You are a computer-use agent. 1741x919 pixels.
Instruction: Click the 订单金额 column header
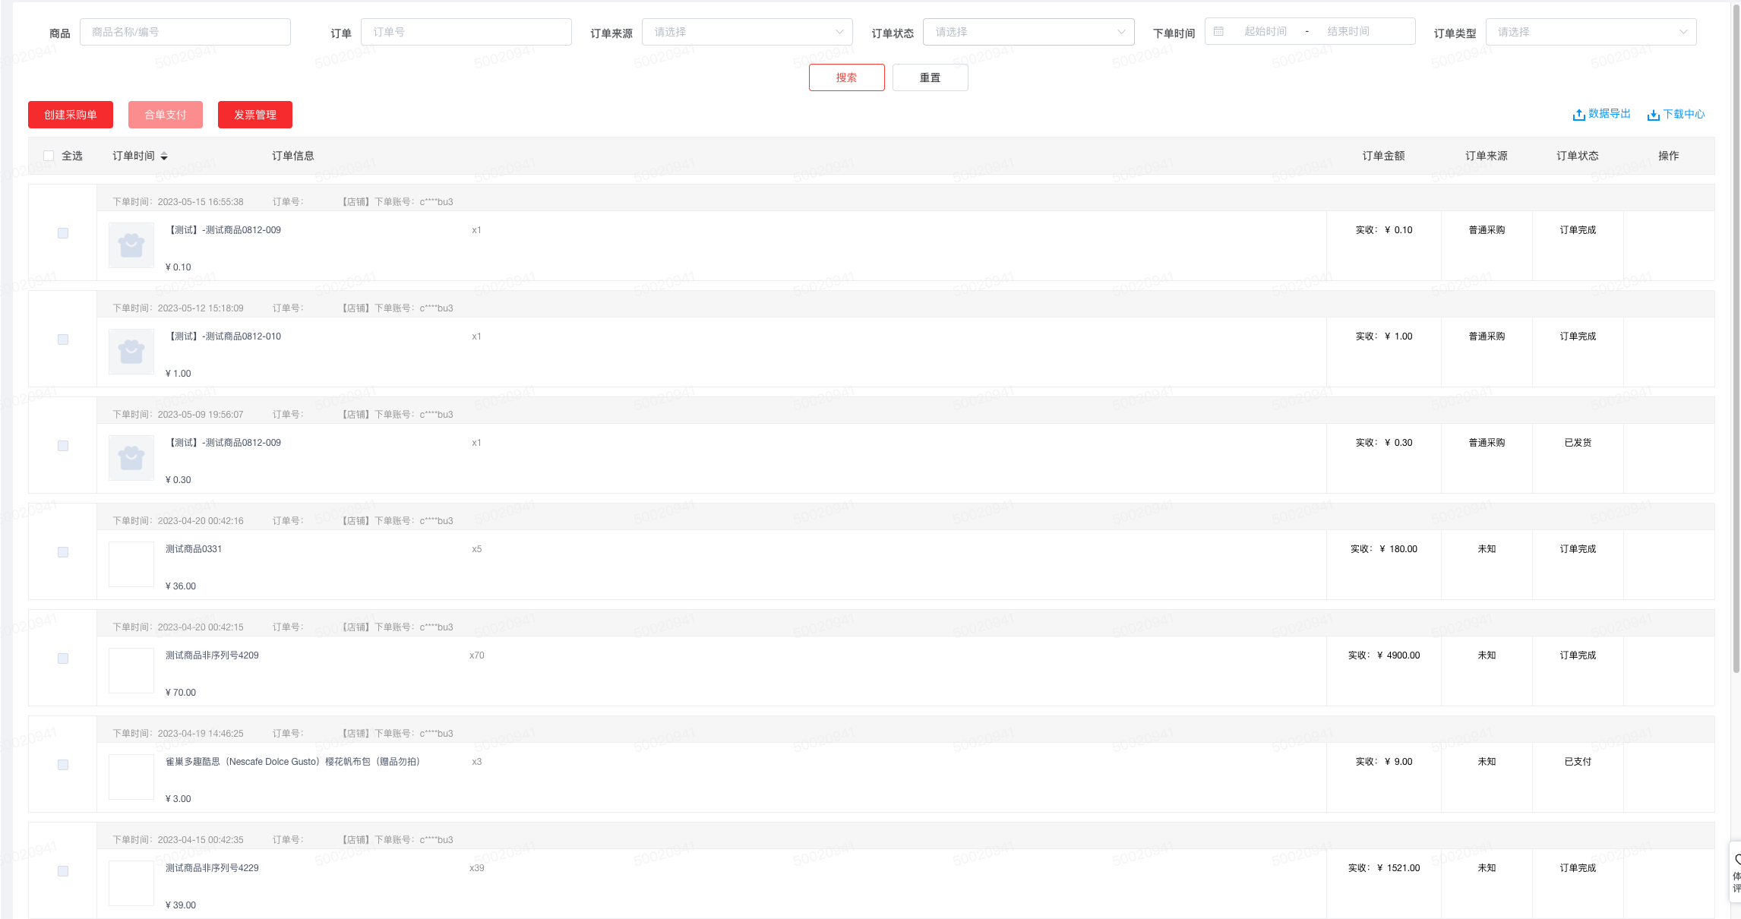(x=1383, y=156)
